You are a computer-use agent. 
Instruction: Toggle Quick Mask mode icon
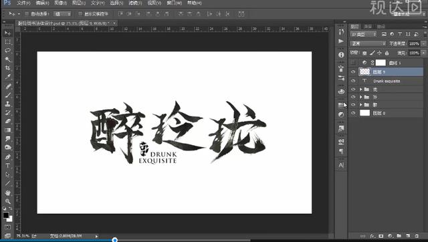7,227
